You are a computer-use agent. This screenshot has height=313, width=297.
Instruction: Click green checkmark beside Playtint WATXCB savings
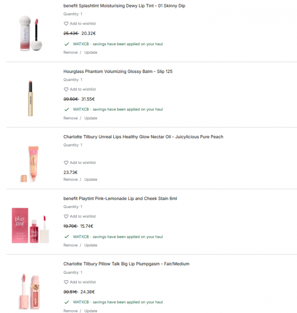pyautogui.click(x=67, y=237)
